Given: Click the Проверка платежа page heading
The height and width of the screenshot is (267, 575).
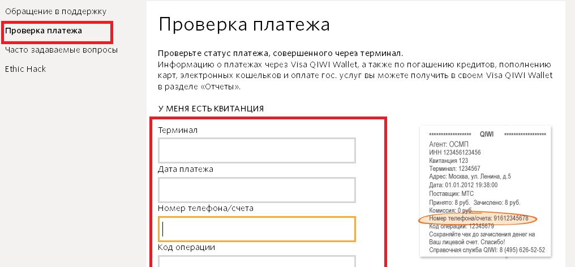Looking at the screenshot, I should click(x=244, y=24).
